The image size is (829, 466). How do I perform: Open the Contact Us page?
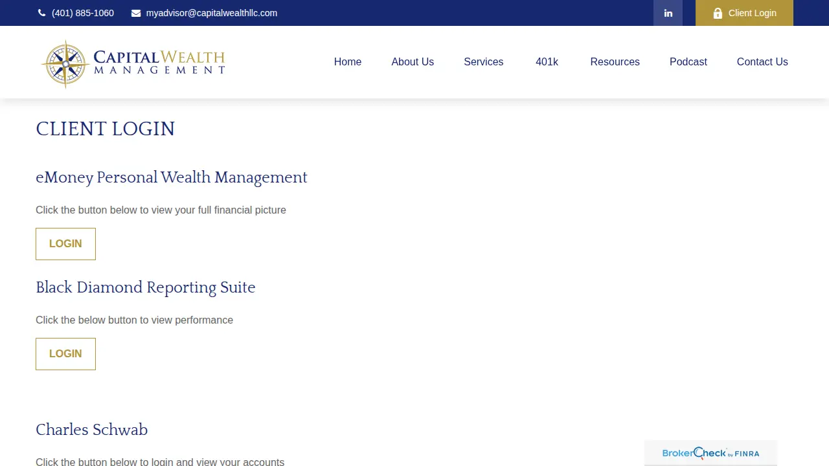[x=762, y=61]
